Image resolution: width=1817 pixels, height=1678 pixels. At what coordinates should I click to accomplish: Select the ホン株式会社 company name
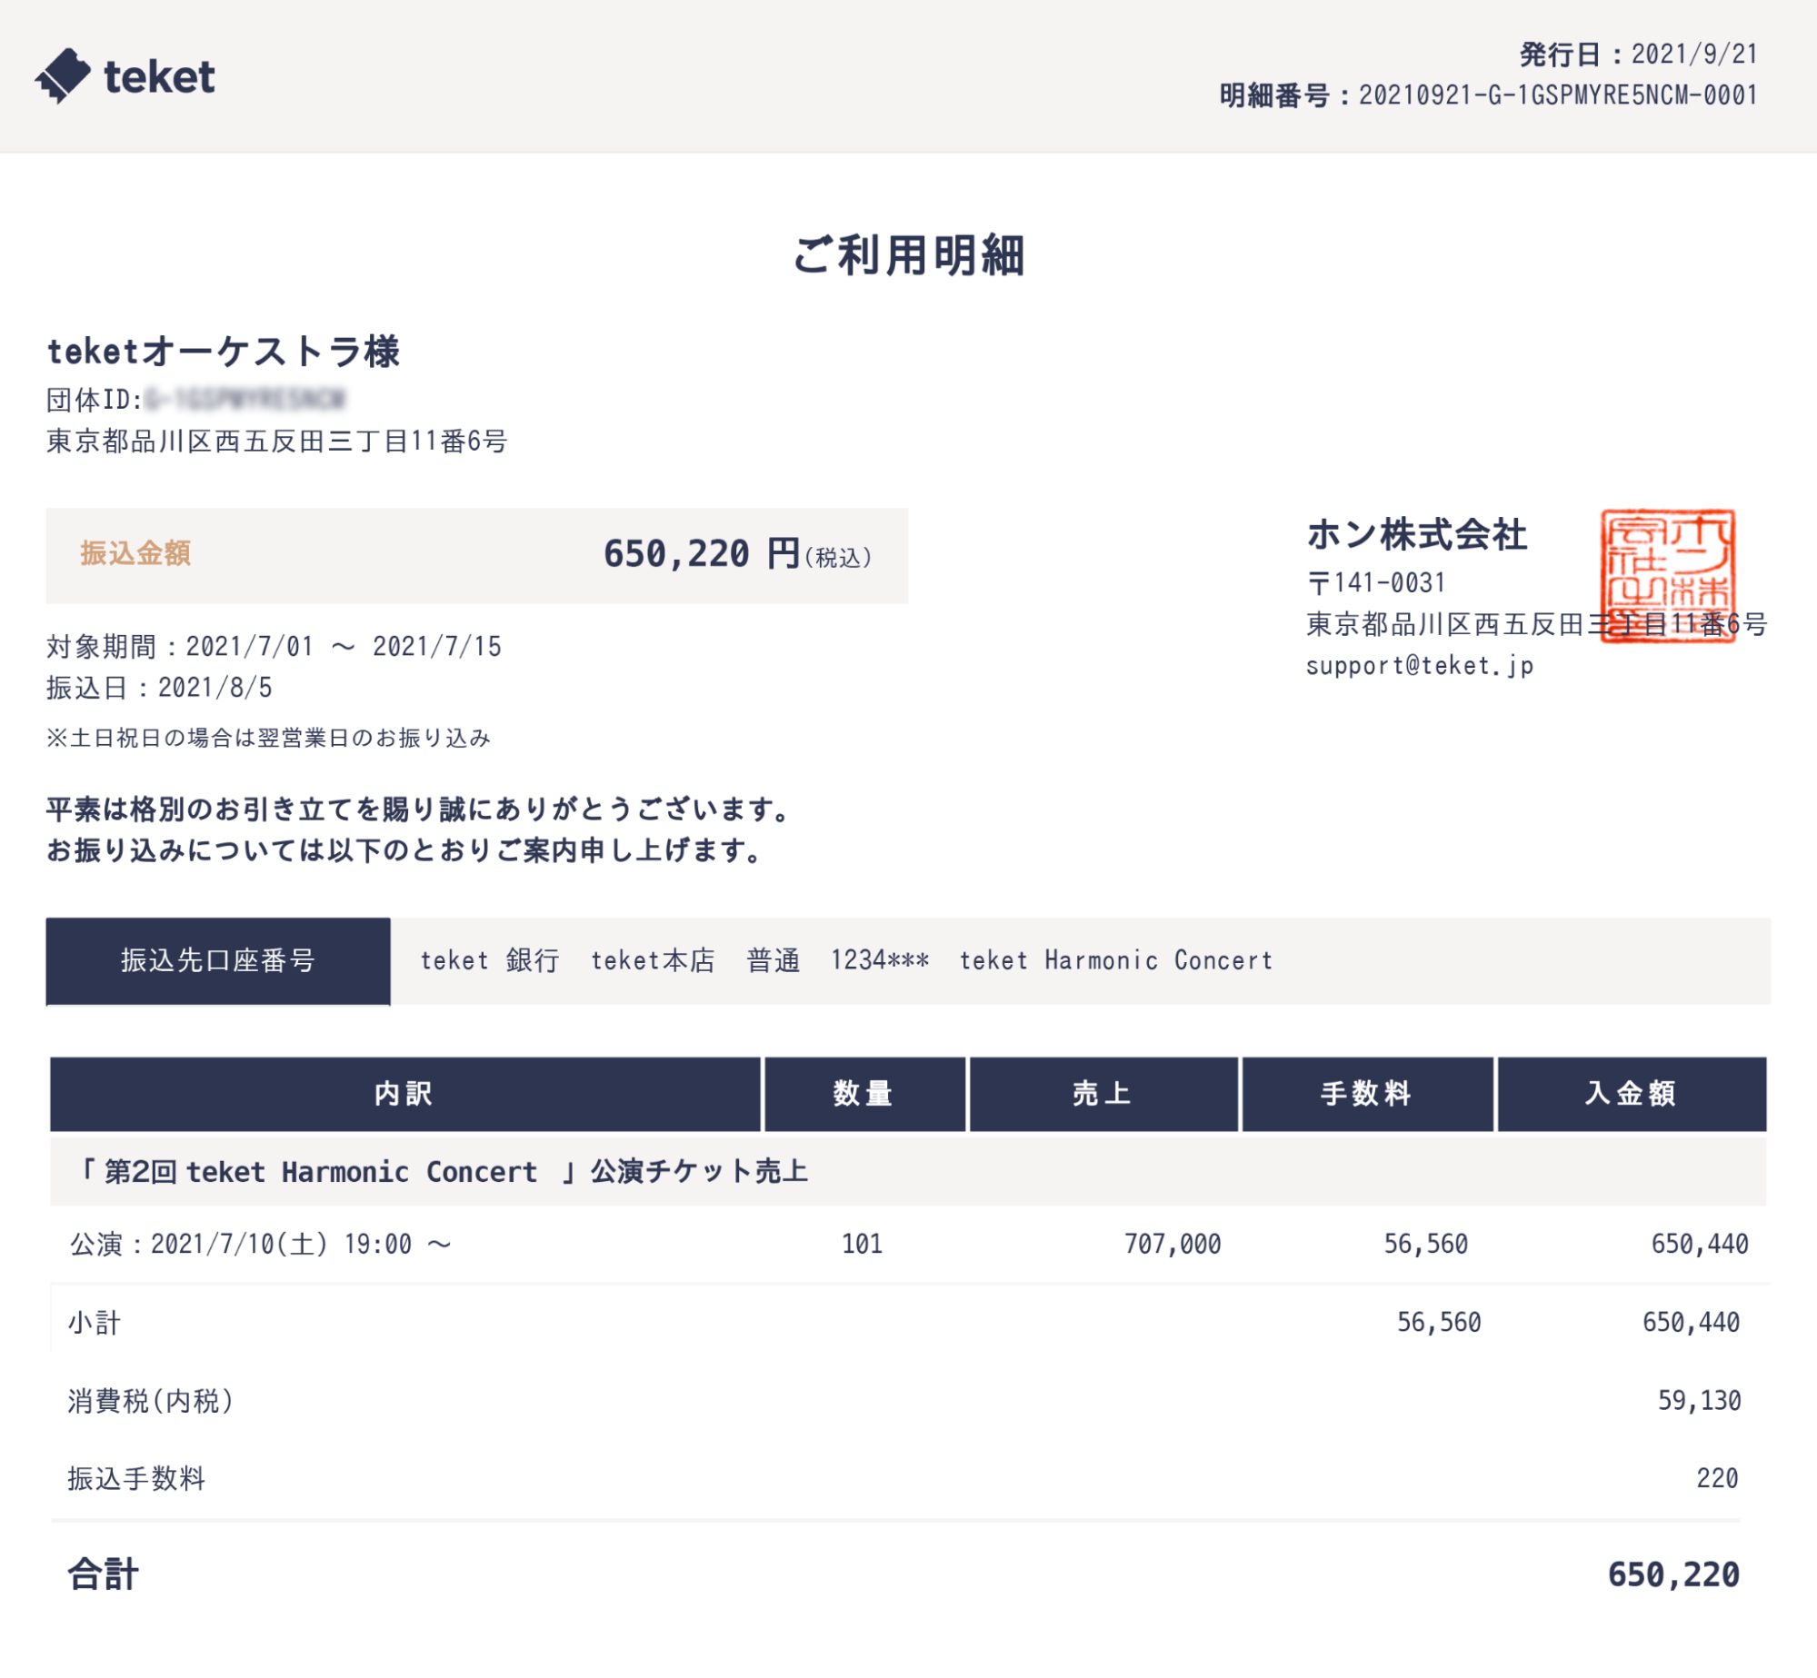1417,534
